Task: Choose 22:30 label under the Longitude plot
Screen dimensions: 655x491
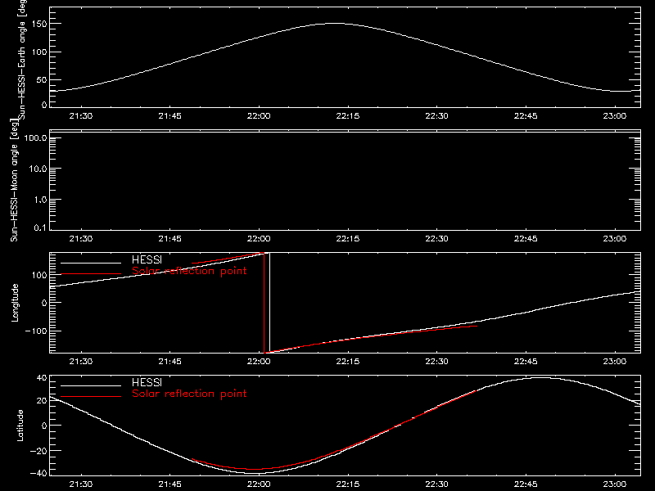Action: click(436, 362)
